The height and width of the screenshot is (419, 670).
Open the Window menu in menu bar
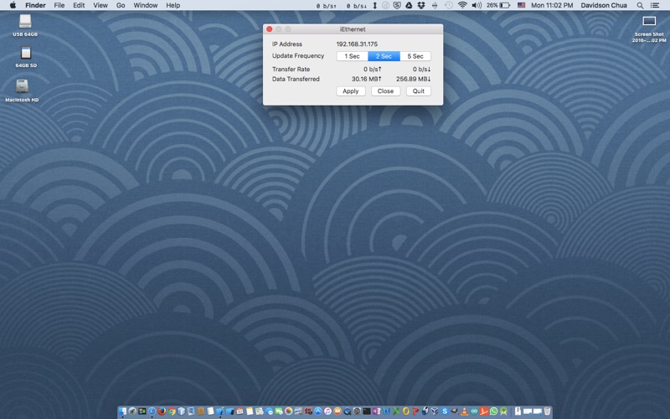coord(145,5)
